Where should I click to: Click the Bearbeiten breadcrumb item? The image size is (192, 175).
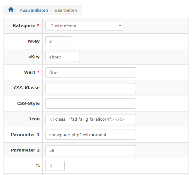[66, 10]
